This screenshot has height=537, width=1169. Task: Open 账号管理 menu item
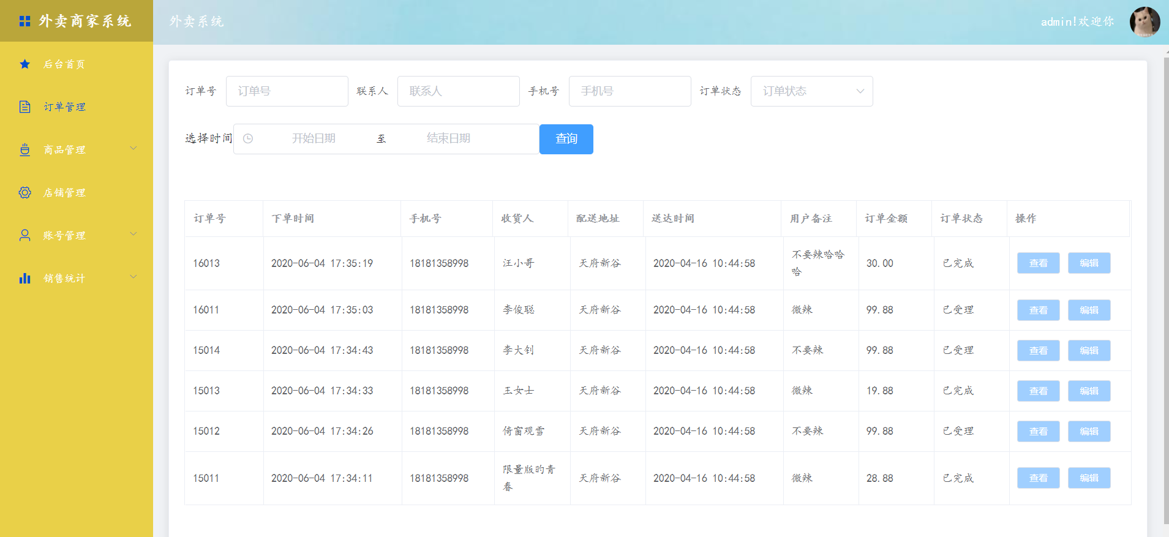[77, 235]
